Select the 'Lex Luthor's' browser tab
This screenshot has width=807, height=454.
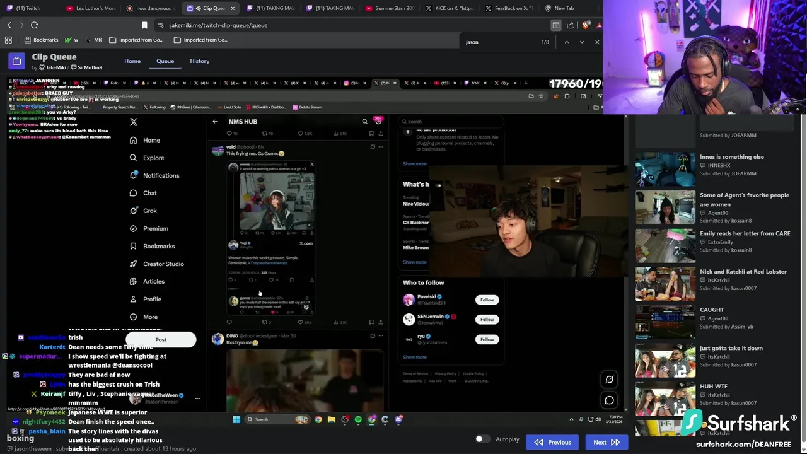tap(91, 8)
